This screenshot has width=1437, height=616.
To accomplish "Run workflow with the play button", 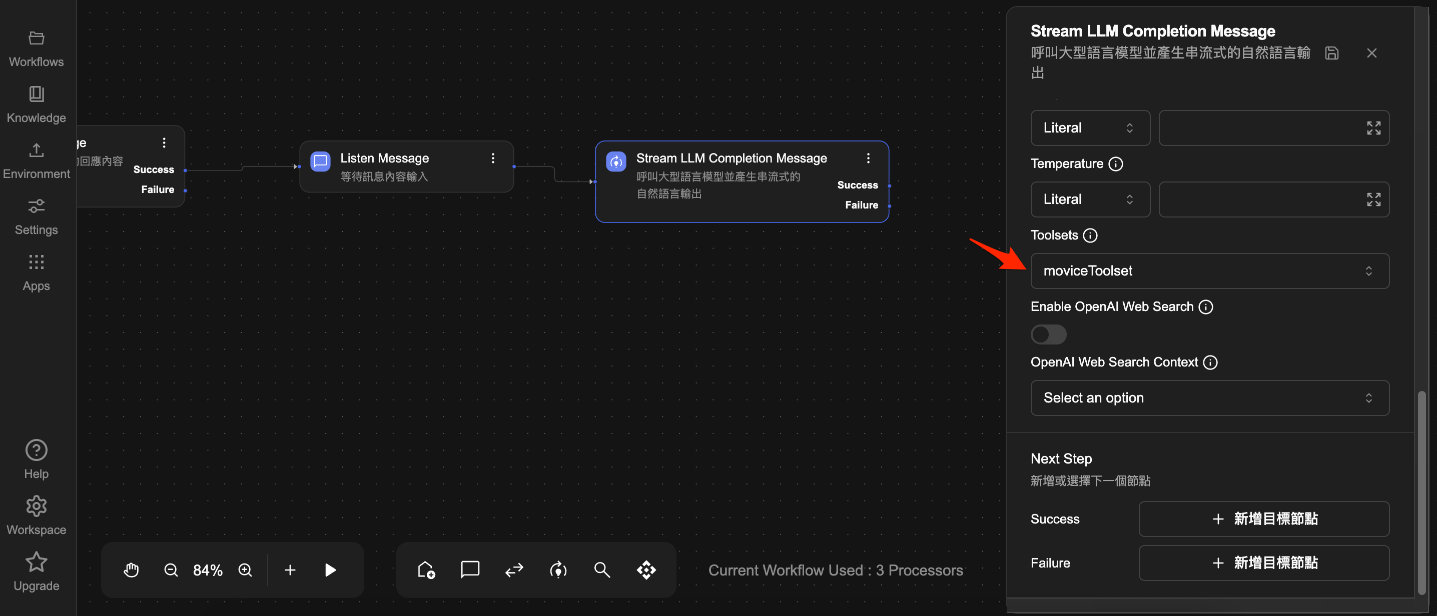I will [x=330, y=569].
